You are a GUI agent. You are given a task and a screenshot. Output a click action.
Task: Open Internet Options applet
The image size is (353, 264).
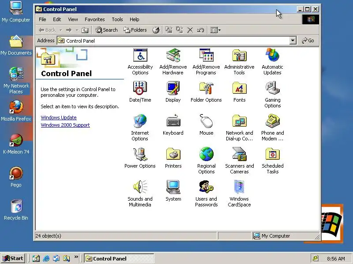(140, 128)
